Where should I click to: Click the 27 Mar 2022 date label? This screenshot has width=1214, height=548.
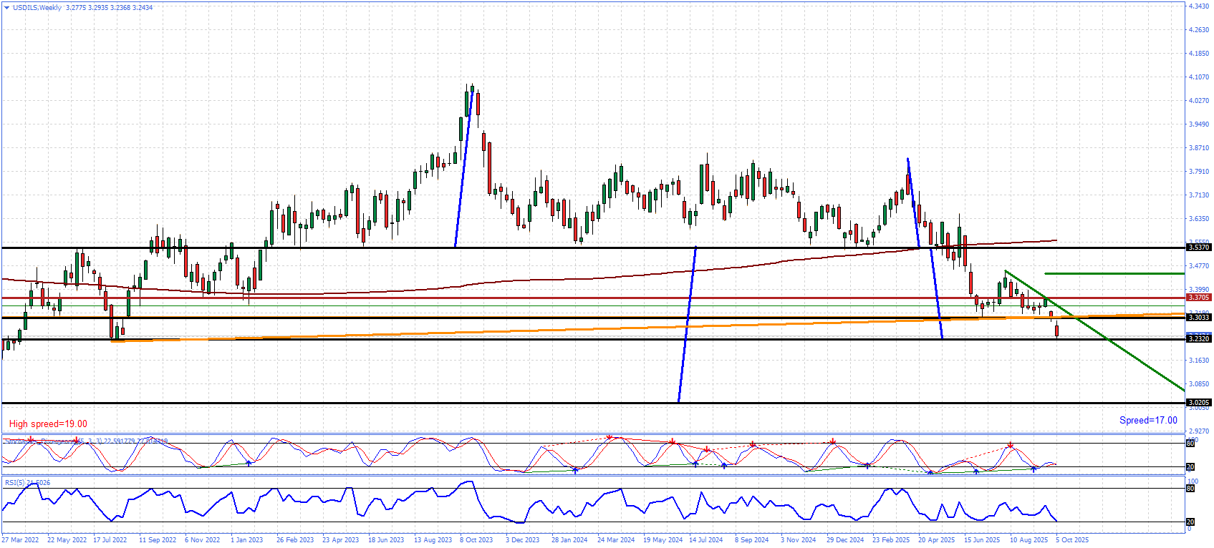(x=20, y=540)
